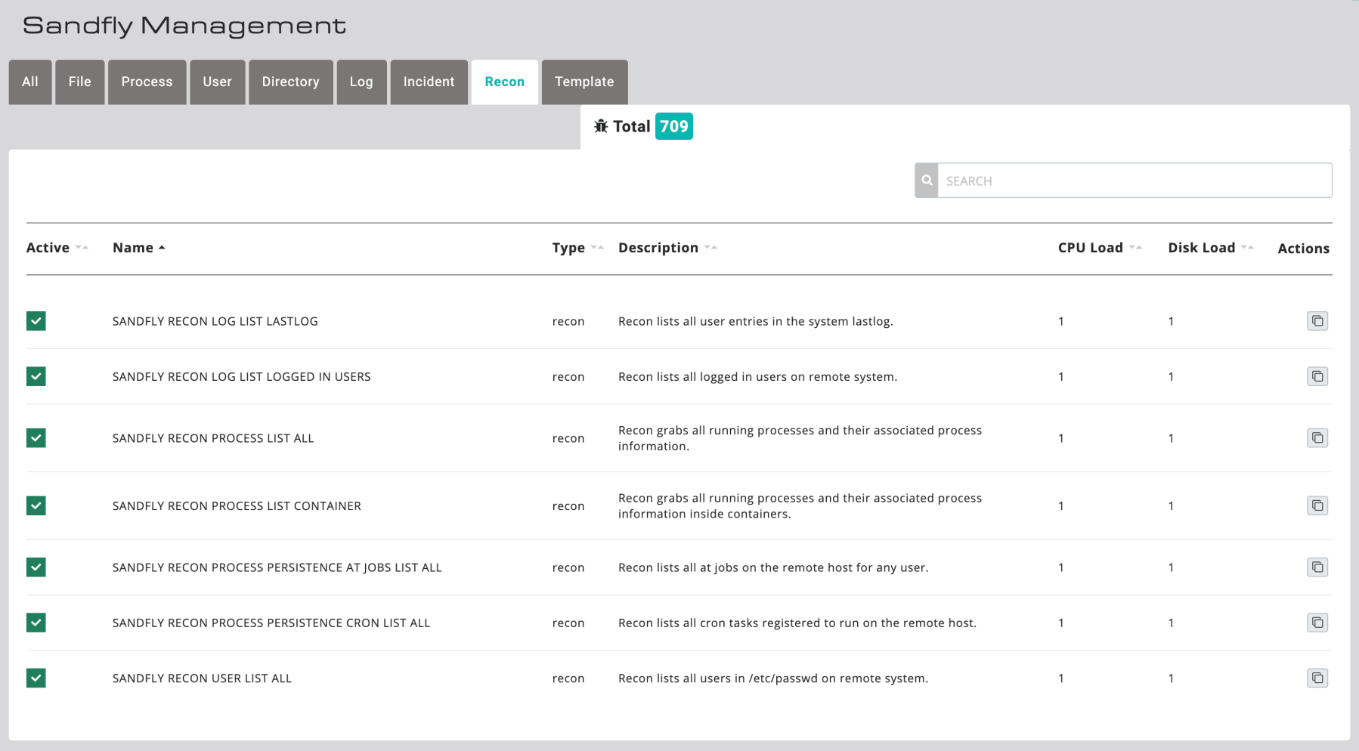Select SANDFLY RECON PROCESS LIST ALL name
The image size is (1359, 751).
[x=213, y=438]
